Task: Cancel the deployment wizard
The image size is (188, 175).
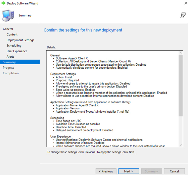Action: tap(174, 171)
